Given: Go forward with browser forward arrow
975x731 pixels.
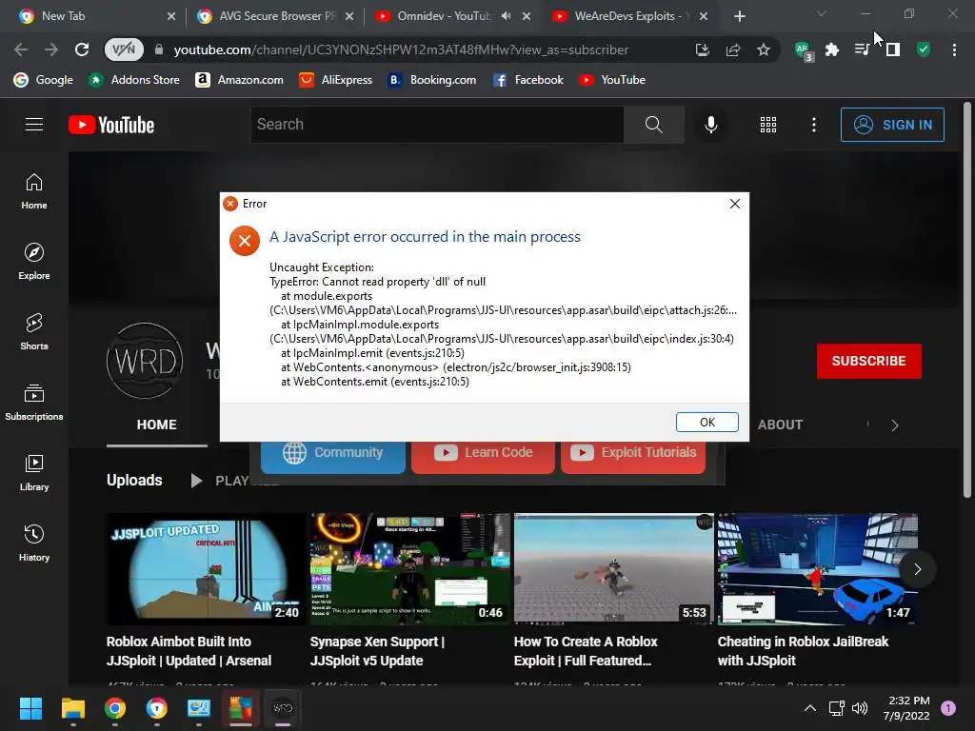Looking at the screenshot, I should click(x=51, y=49).
